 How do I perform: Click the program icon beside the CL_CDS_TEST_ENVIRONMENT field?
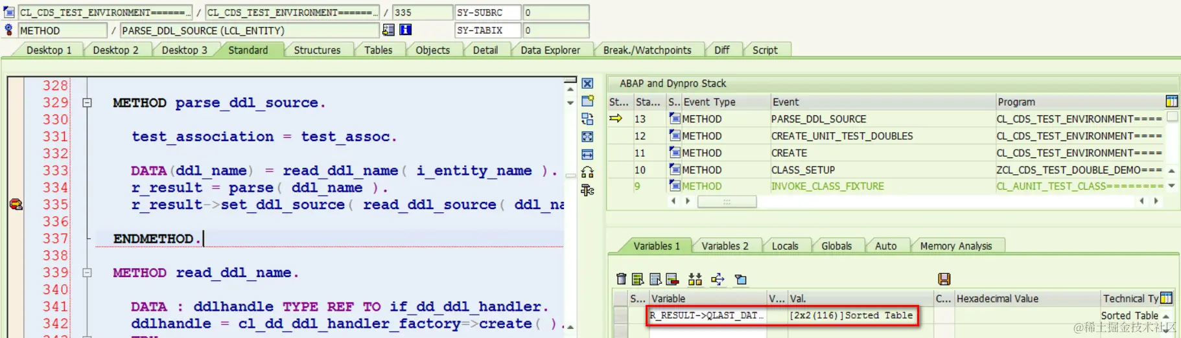[9, 12]
